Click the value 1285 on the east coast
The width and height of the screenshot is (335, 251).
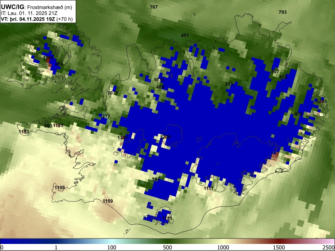(322, 102)
